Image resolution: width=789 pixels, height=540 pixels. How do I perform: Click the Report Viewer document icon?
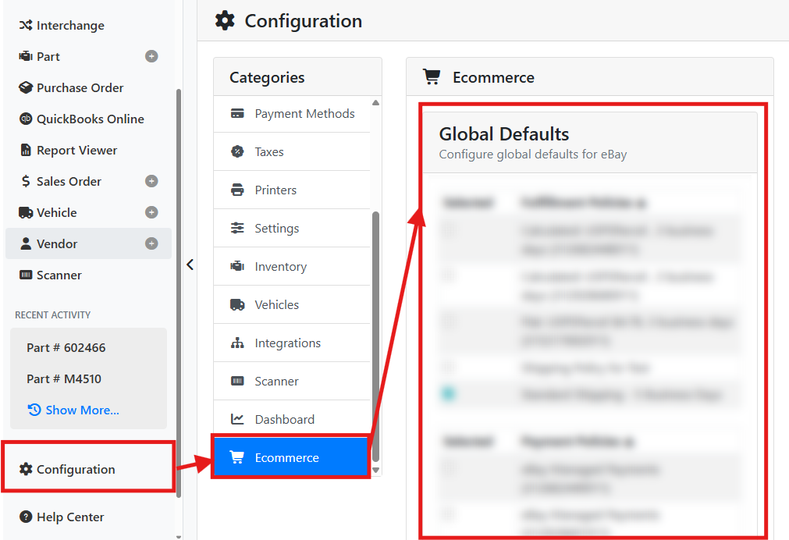pos(26,150)
